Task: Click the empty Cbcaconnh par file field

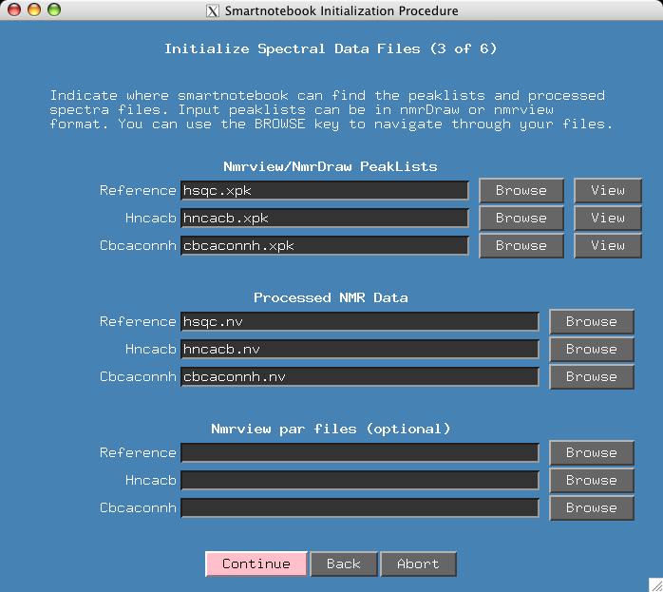Action: (x=359, y=507)
